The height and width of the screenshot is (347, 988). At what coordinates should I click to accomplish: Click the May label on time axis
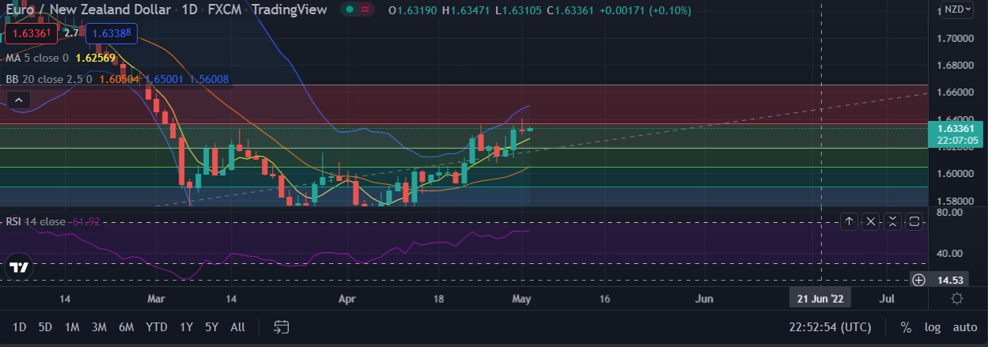[520, 300]
